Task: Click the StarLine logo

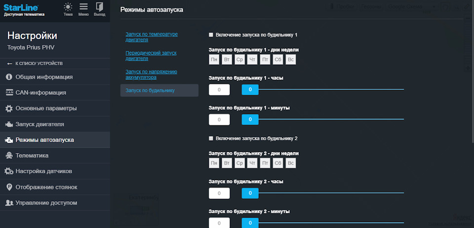Action: click(x=21, y=7)
